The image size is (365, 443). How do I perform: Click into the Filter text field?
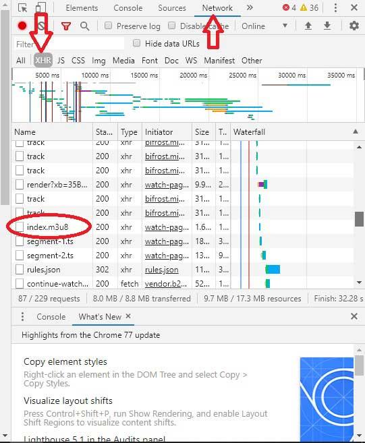click(69, 44)
